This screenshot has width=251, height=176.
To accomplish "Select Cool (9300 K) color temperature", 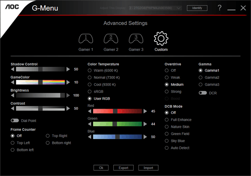I will pyautogui.click(x=102, y=85).
